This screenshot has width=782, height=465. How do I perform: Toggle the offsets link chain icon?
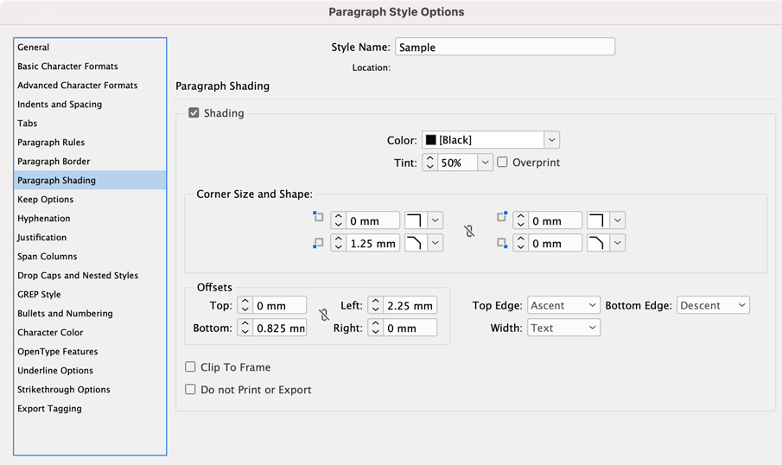point(324,315)
